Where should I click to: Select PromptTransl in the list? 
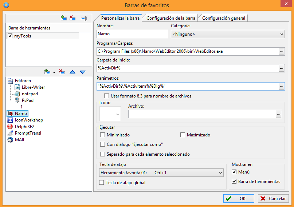28,133
